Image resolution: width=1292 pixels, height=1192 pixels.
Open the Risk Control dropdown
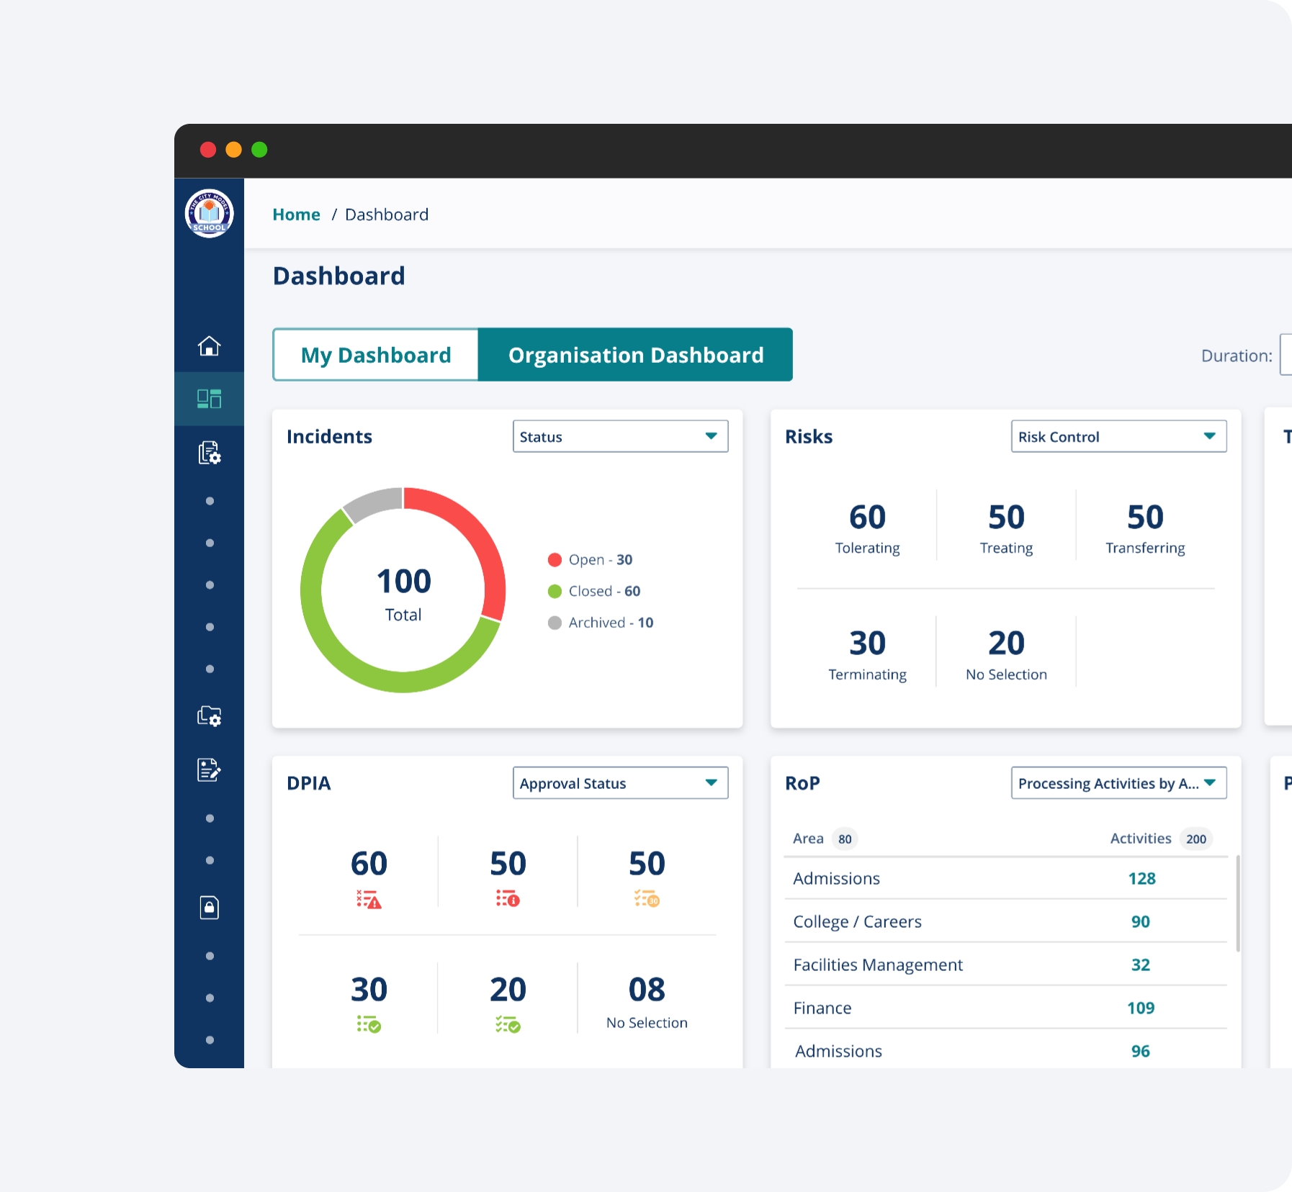click(1118, 436)
